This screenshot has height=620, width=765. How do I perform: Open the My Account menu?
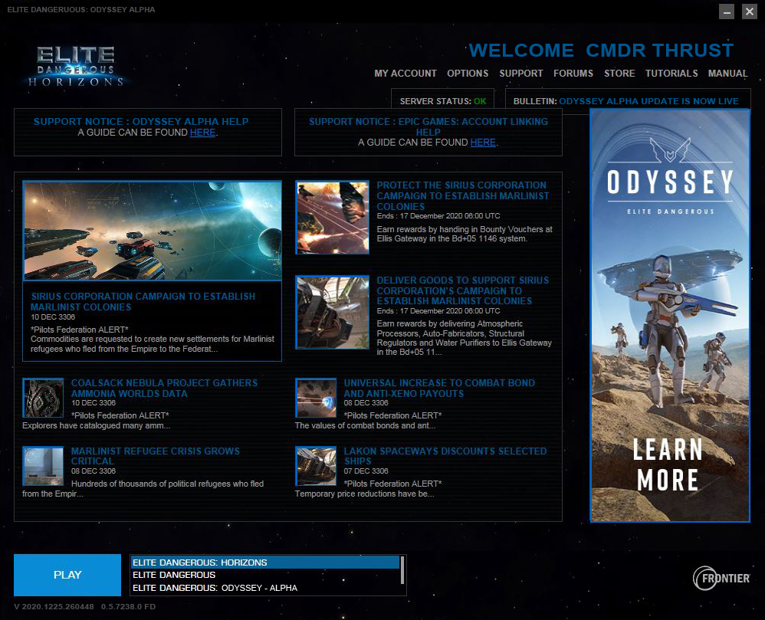(x=405, y=73)
